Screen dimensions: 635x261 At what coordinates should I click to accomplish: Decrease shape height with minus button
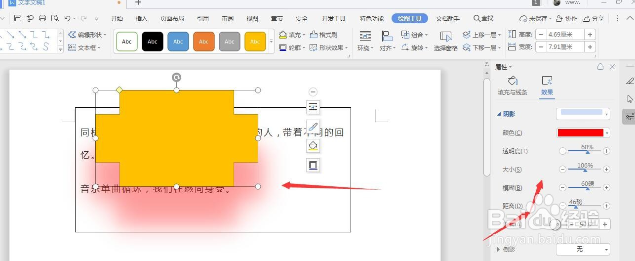[x=542, y=35]
